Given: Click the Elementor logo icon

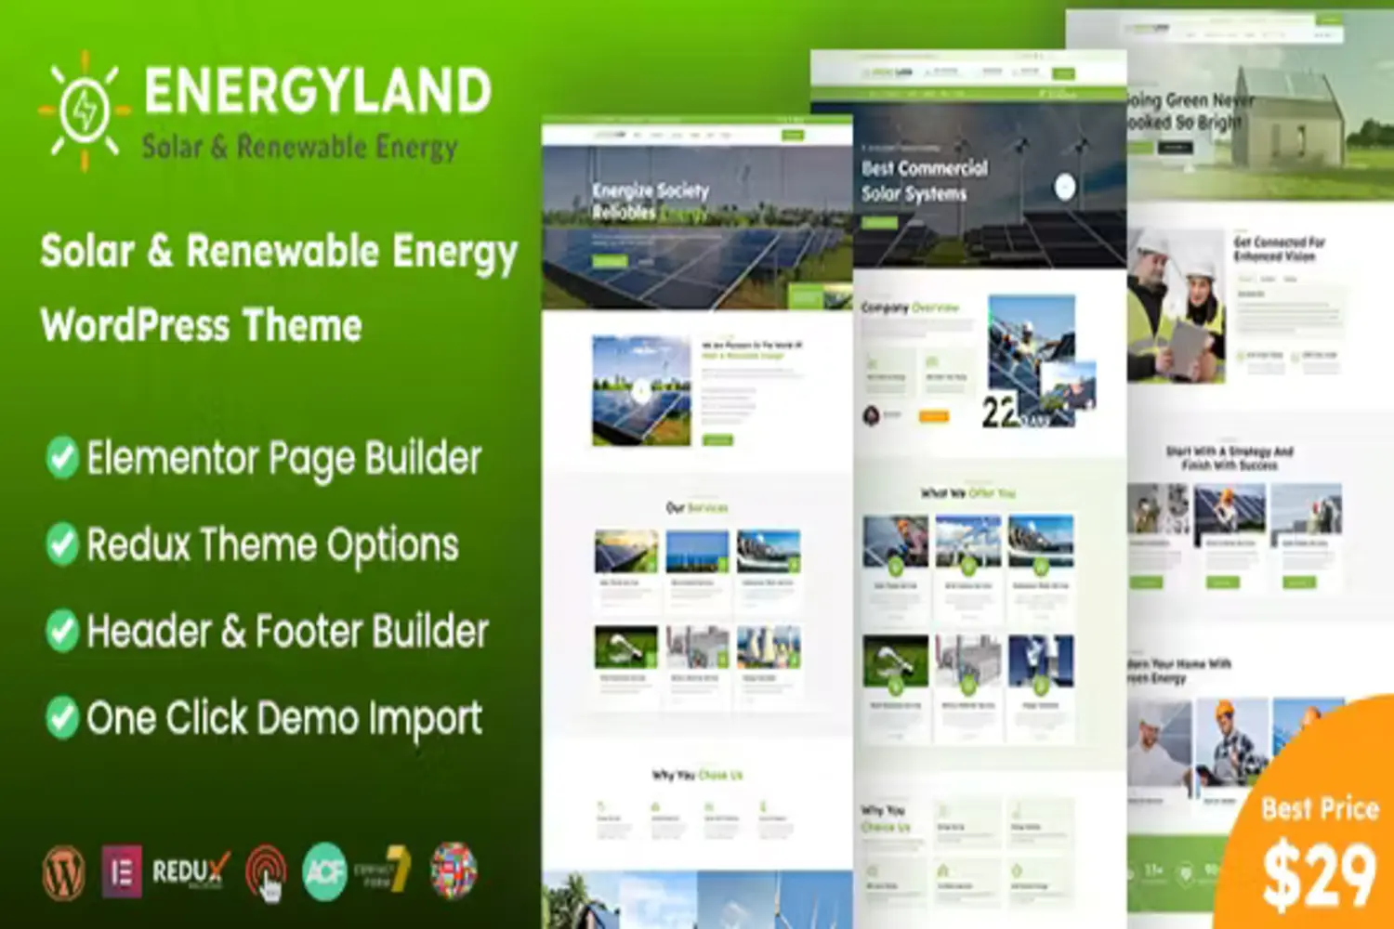Looking at the screenshot, I should tap(122, 871).
